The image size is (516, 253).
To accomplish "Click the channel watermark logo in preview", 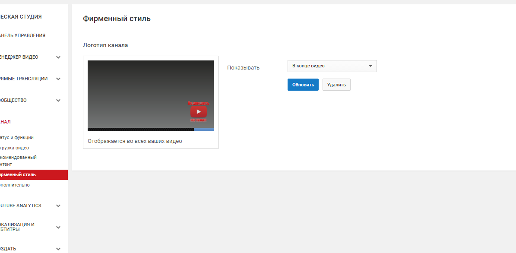I will pos(198,112).
